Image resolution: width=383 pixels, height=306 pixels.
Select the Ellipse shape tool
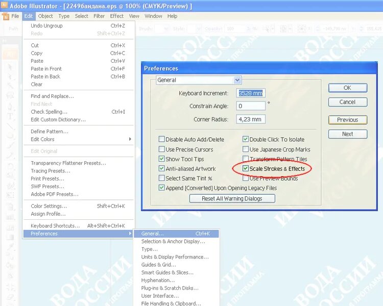tap(10, 136)
